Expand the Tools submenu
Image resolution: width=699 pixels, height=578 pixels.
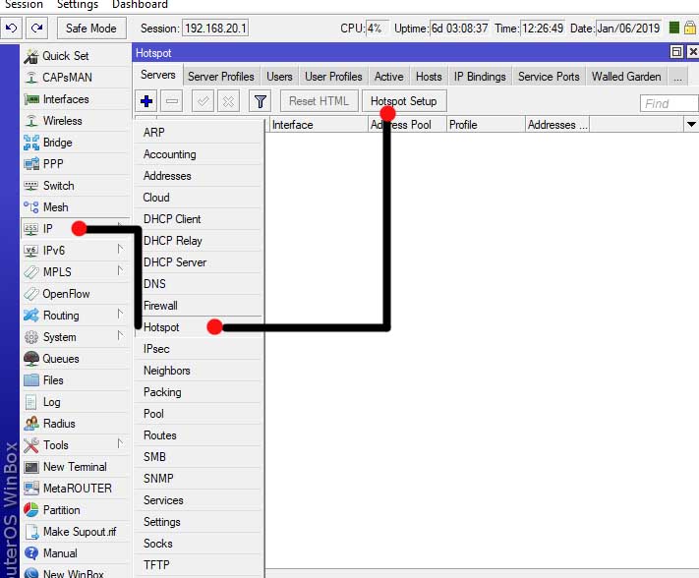pyautogui.click(x=75, y=445)
